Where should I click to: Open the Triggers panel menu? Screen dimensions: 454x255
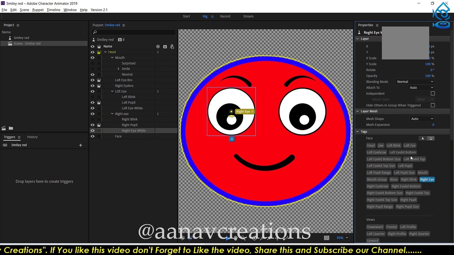pyautogui.click(x=19, y=137)
